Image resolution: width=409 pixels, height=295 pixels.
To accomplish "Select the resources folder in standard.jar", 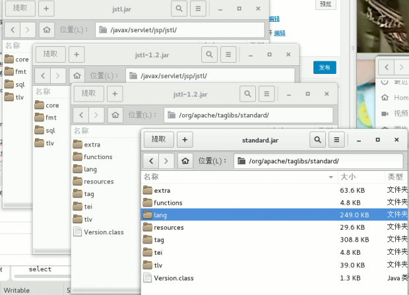I will (x=168, y=228).
